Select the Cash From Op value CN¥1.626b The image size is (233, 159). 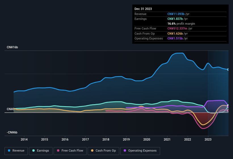point(177,34)
